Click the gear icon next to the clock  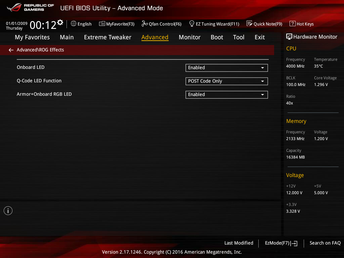60,23
